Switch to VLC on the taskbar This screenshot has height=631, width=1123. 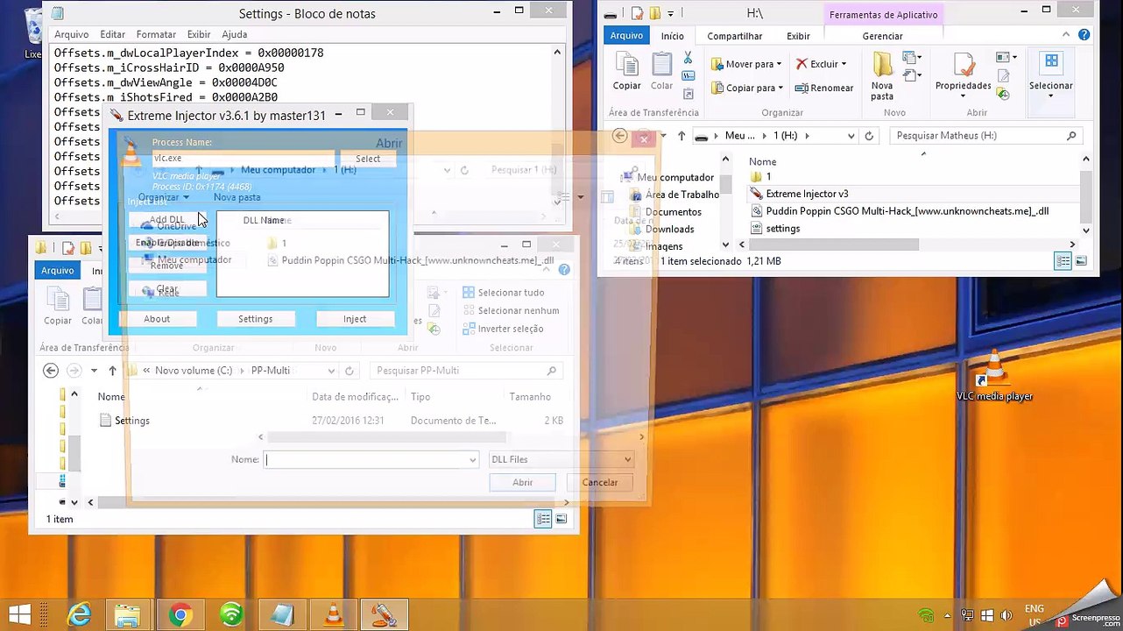tap(333, 614)
